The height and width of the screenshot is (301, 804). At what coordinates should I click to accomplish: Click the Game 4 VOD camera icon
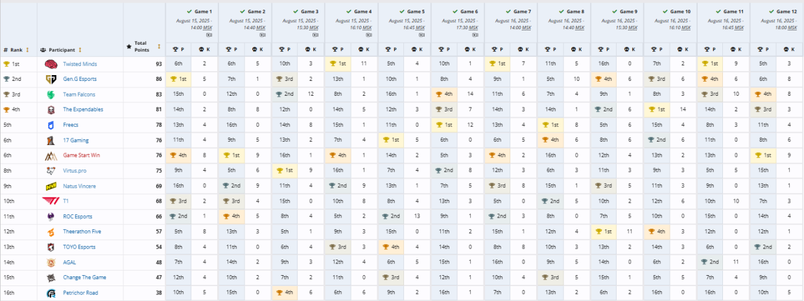click(370, 35)
